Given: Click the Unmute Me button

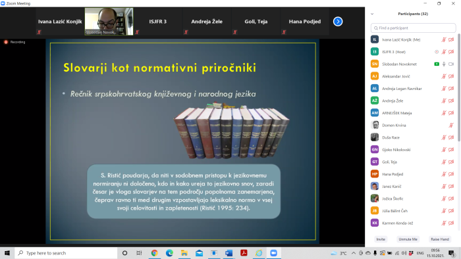Looking at the screenshot, I should (x=408, y=239).
